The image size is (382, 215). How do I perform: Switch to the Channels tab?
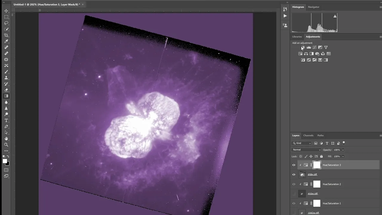[x=308, y=136]
